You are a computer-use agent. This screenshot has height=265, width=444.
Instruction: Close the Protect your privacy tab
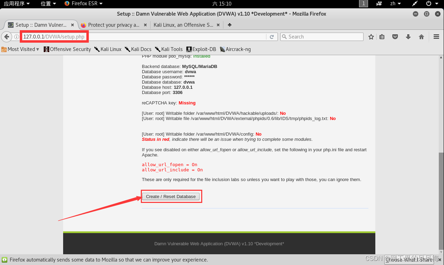click(x=145, y=25)
